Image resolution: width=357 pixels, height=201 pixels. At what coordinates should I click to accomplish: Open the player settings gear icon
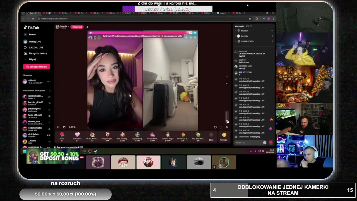(x=215, y=127)
